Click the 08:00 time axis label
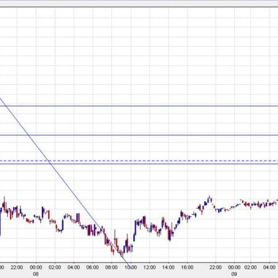 [x=111, y=267]
